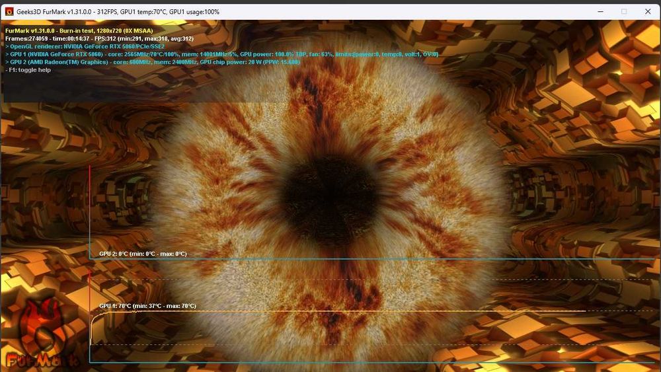This screenshot has height=372, width=661.
Task: Click the dark pupil of the furry eye
Action: 330,200
